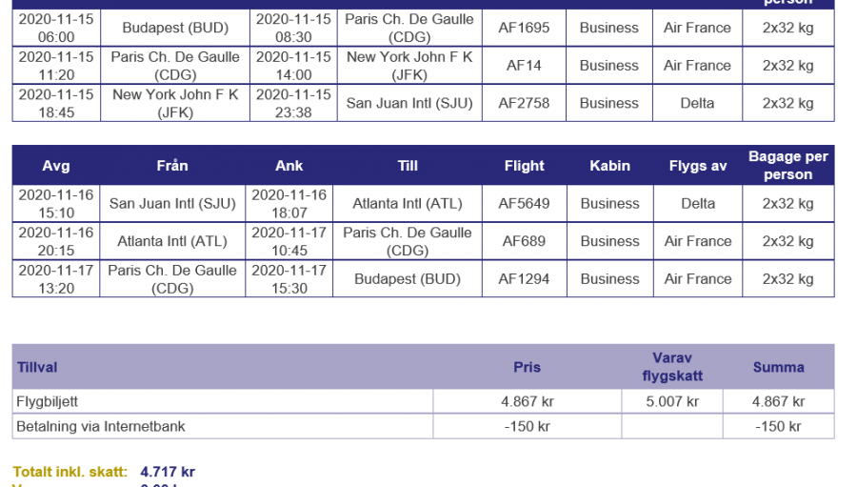Click the Kabin column header
Screen dimensions: 857x487
click(x=609, y=166)
